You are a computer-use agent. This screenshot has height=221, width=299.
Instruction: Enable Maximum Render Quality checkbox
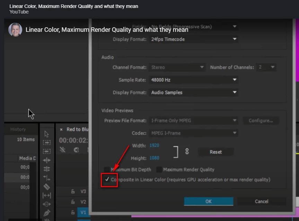click(159, 169)
